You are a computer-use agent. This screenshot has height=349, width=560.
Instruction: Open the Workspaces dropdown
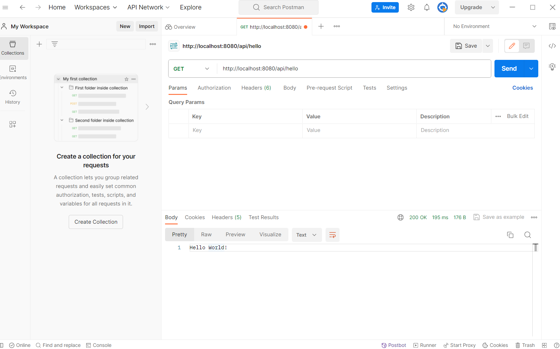click(96, 7)
